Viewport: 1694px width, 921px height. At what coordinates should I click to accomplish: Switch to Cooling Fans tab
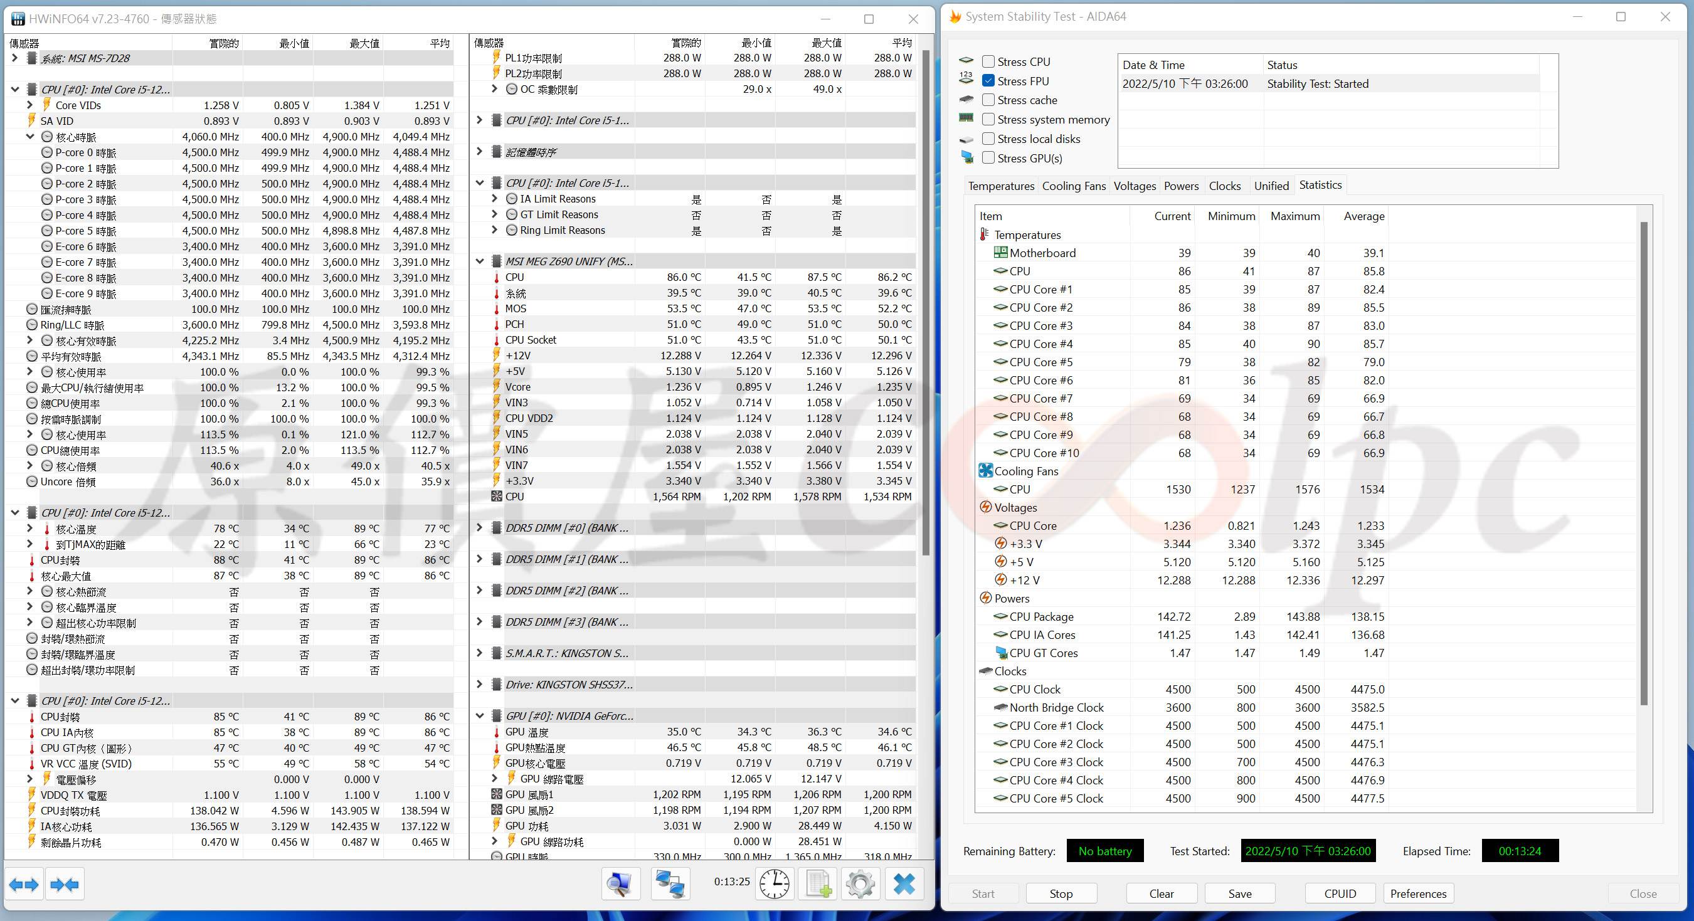[x=1074, y=186]
